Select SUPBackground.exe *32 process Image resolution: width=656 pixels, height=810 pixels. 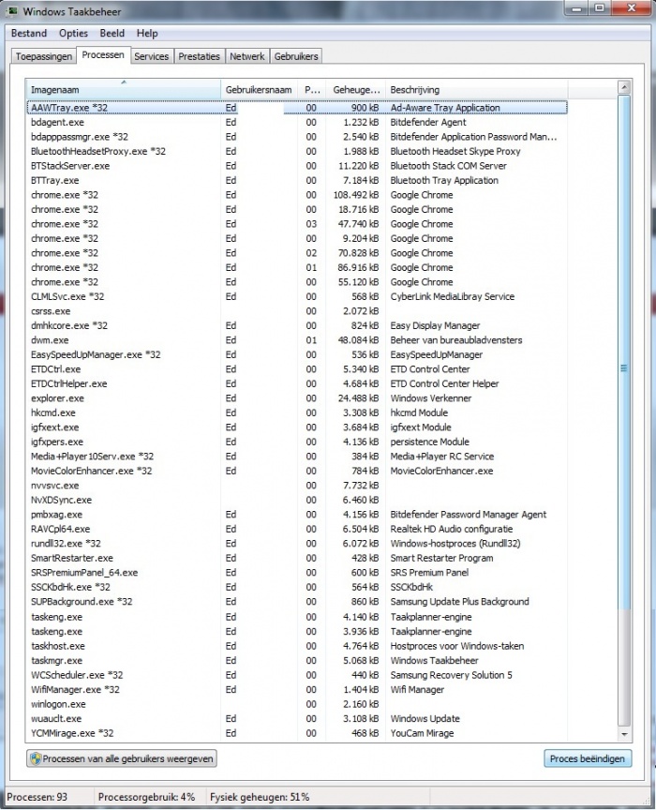pos(296,602)
